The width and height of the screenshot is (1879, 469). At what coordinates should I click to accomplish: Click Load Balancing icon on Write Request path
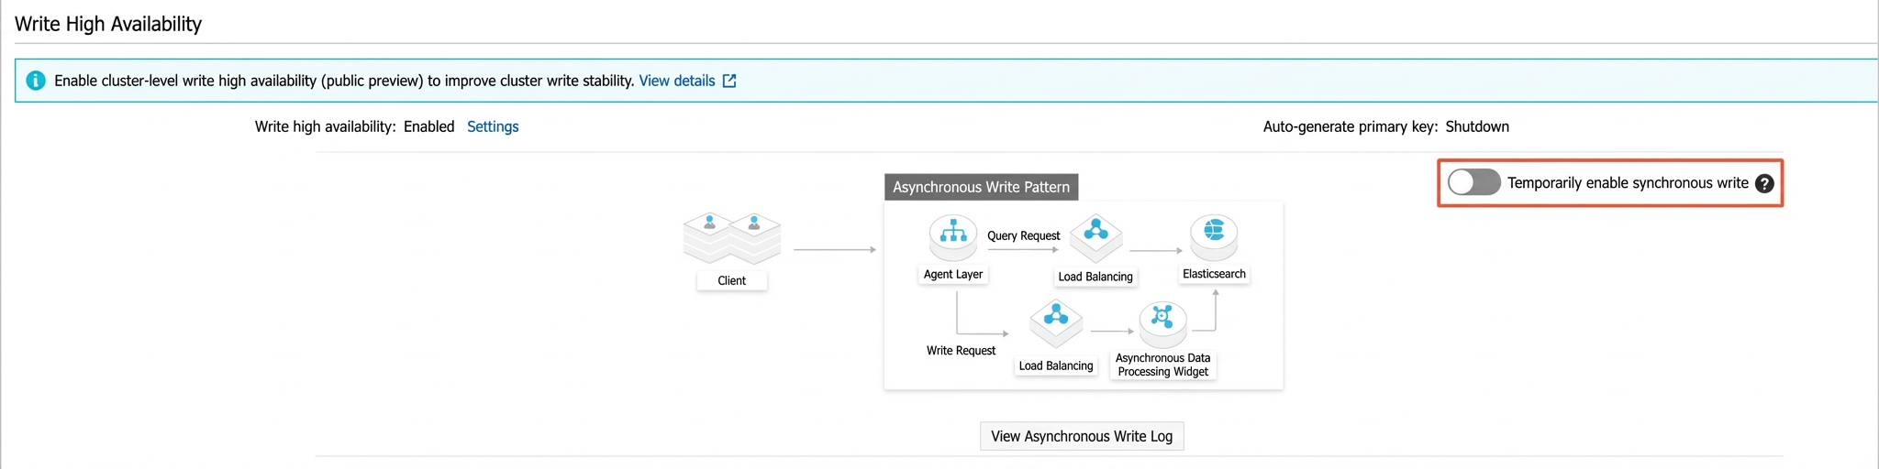click(1056, 322)
